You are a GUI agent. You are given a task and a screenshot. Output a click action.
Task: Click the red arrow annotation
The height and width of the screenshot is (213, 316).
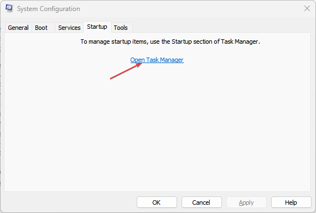(126, 71)
